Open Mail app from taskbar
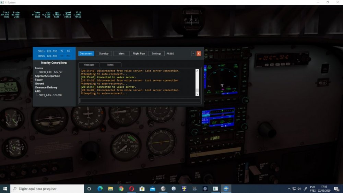The image size is (343, 193). [x=153, y=189]
